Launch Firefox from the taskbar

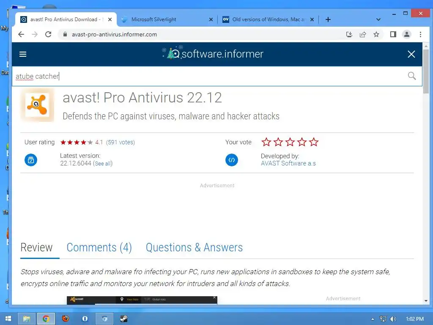66,319
